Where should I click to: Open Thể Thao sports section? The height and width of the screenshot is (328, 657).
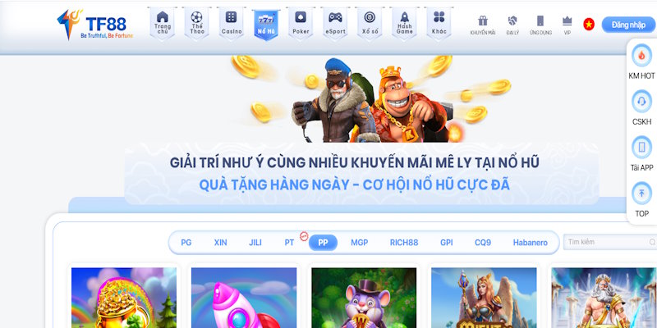point(196,24)
